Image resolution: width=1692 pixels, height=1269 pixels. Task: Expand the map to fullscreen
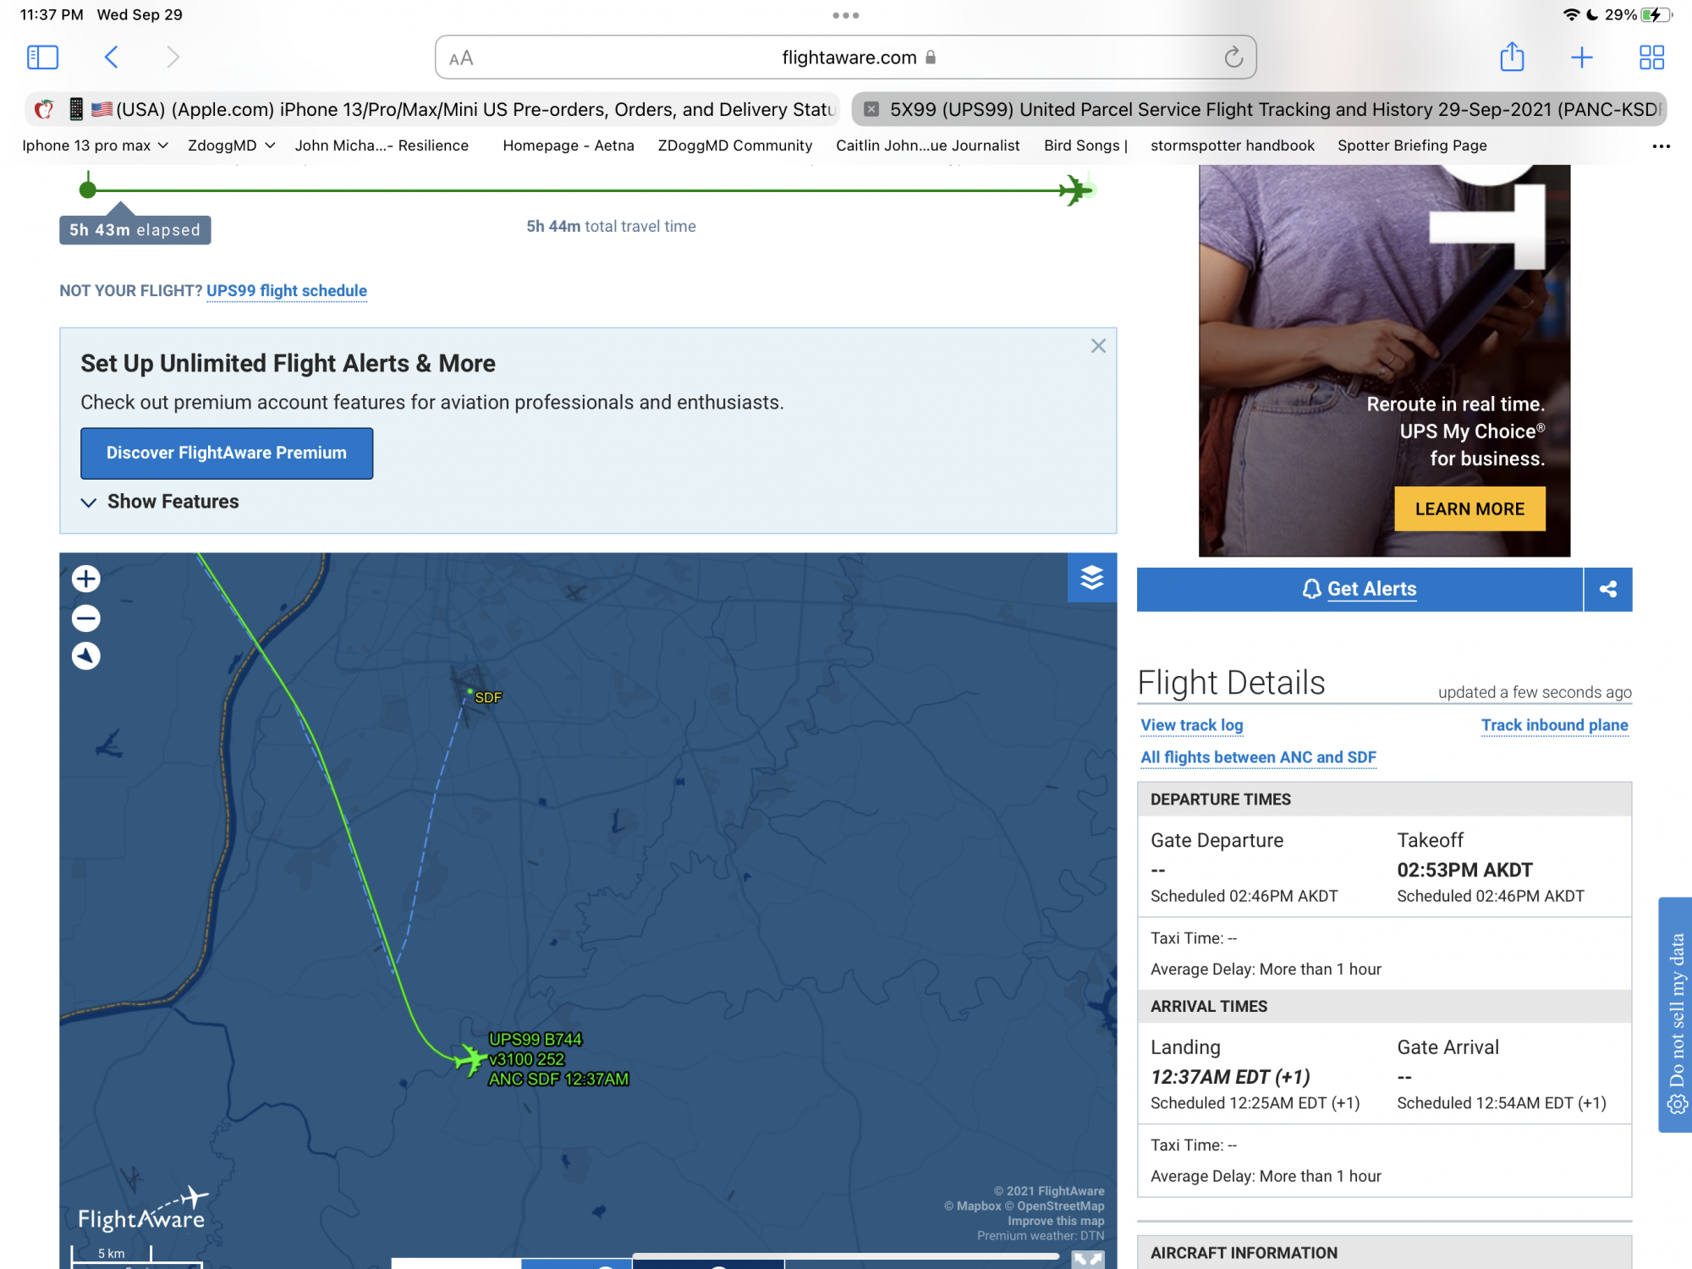(x=1088, y=1259)
